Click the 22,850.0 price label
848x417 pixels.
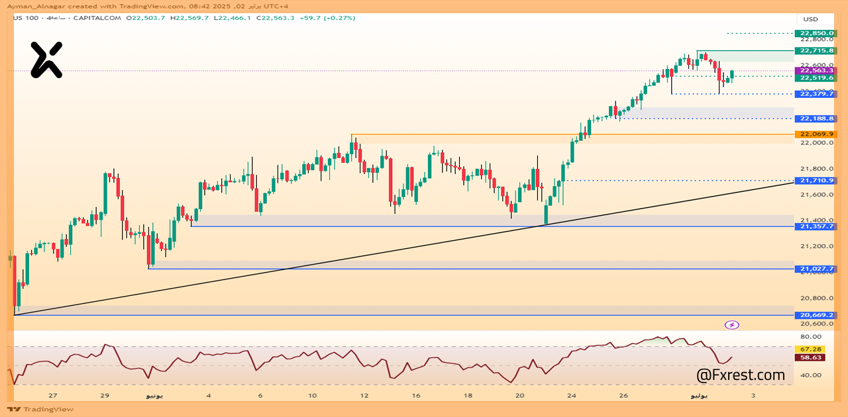coord(816,33)
